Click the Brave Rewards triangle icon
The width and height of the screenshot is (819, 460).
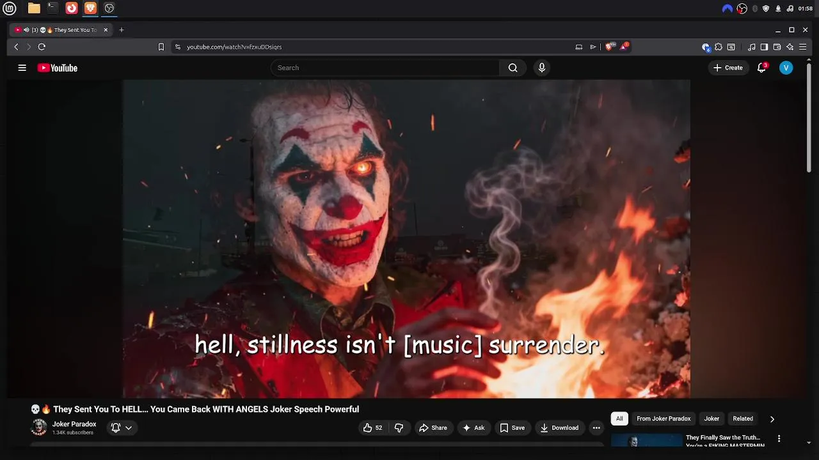point(624,47)
